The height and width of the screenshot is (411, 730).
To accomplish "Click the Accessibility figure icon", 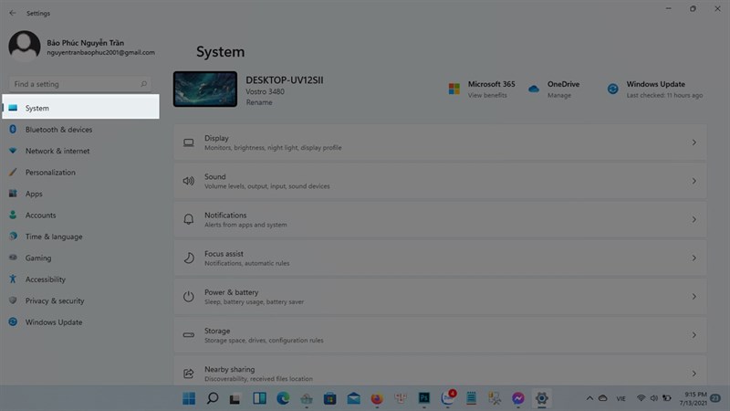I will 13,279.
